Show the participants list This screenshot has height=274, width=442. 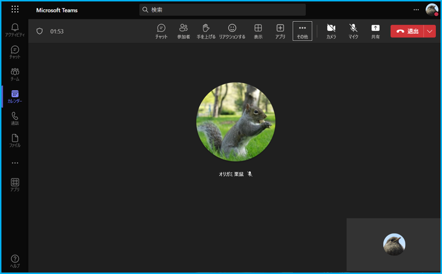pyautogui.click(x=183, y=31)
